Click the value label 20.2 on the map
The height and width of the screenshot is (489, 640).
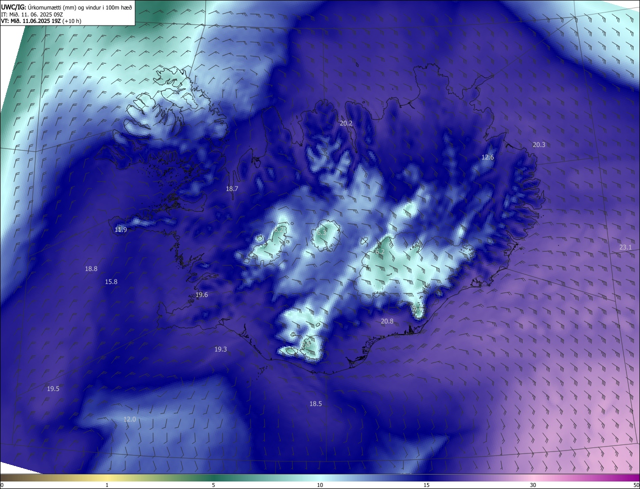pos(346,123)
